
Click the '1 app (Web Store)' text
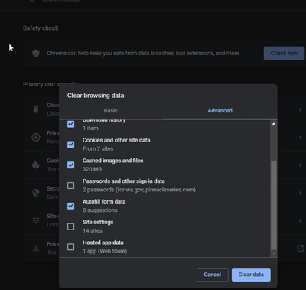click(x=105, y=251)
